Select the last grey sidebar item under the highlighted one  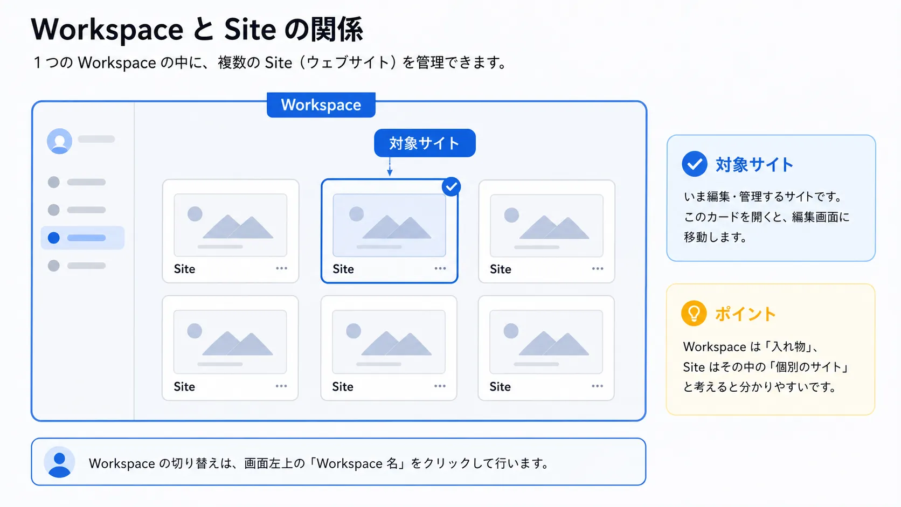click(77, 266)
